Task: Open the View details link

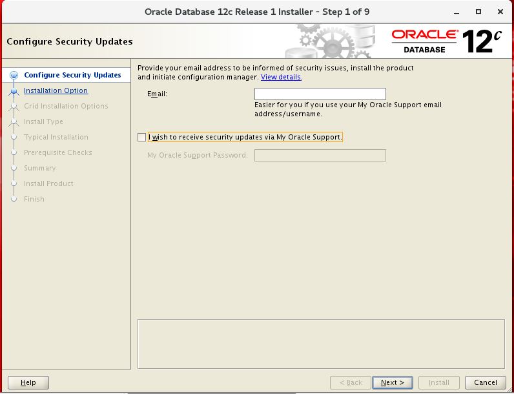Action: pyautogui.click(x=281, y=77)
